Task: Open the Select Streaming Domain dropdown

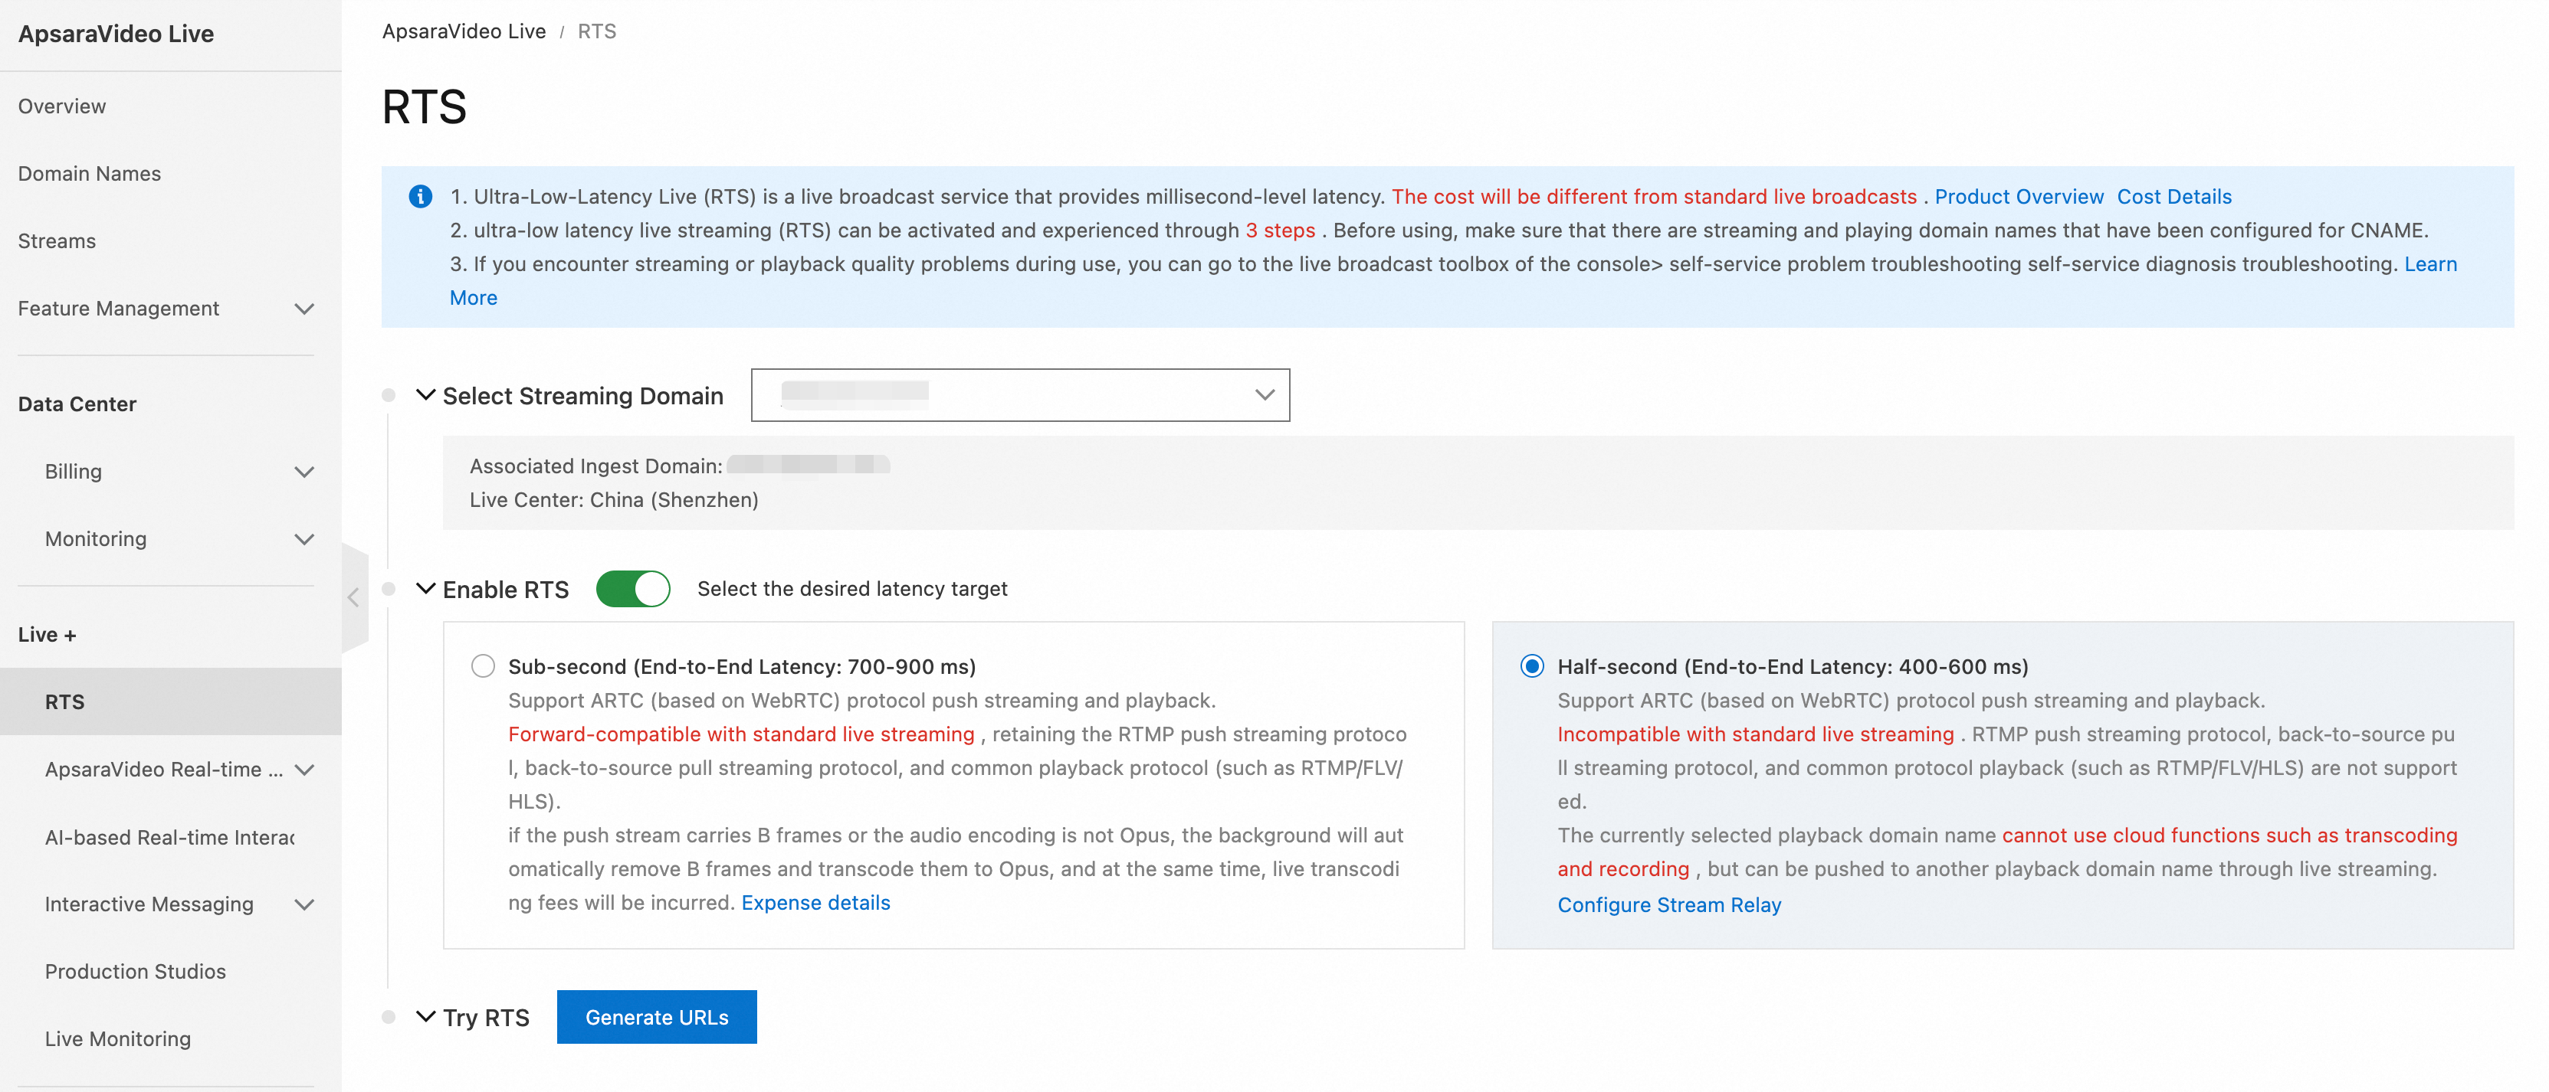Action: pos(1020,394)
